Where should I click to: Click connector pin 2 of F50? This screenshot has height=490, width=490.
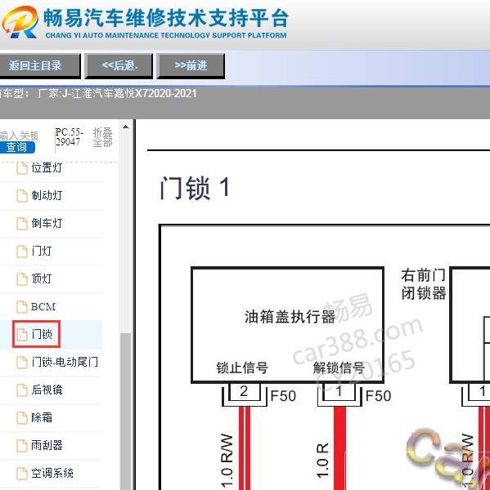244,391
